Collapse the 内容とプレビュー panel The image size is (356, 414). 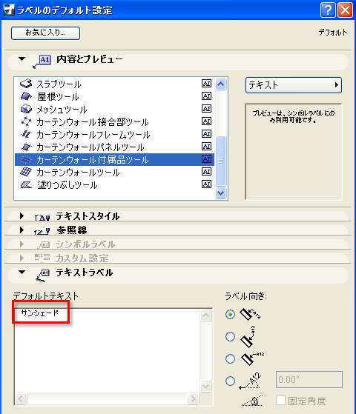pyautogui.click(x=22, y=59)
